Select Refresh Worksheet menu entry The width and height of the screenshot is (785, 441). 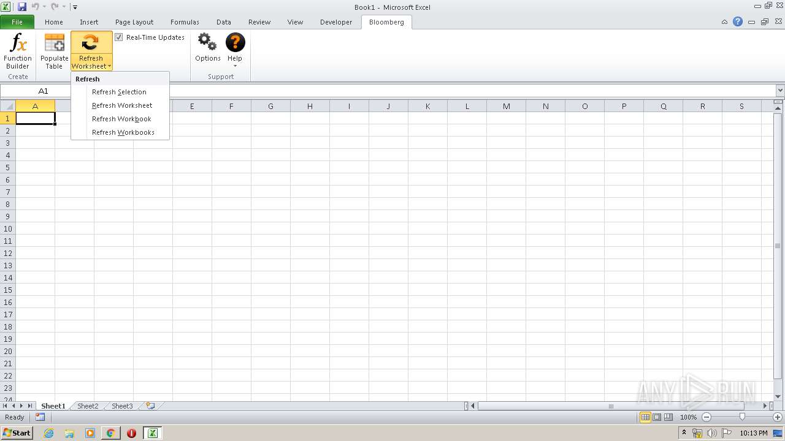point(120,105)
